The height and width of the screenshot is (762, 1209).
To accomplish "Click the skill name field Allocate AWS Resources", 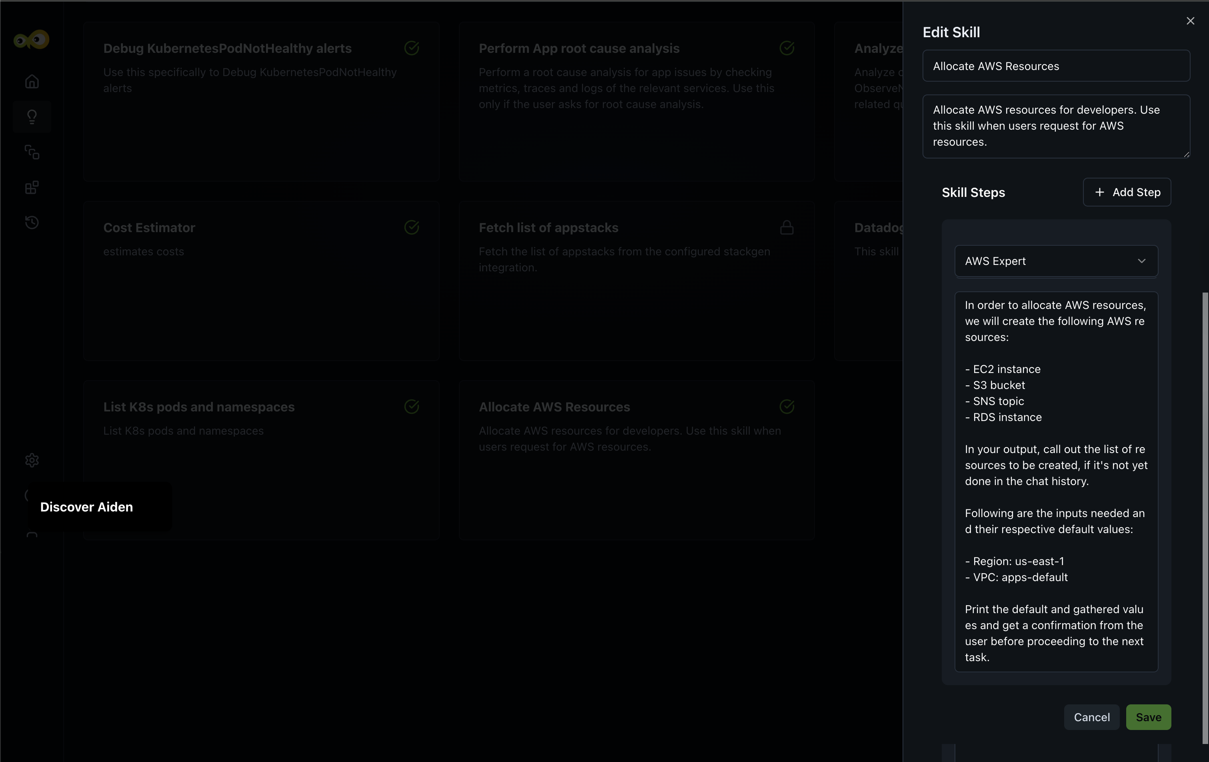I will coord(1055,66).
